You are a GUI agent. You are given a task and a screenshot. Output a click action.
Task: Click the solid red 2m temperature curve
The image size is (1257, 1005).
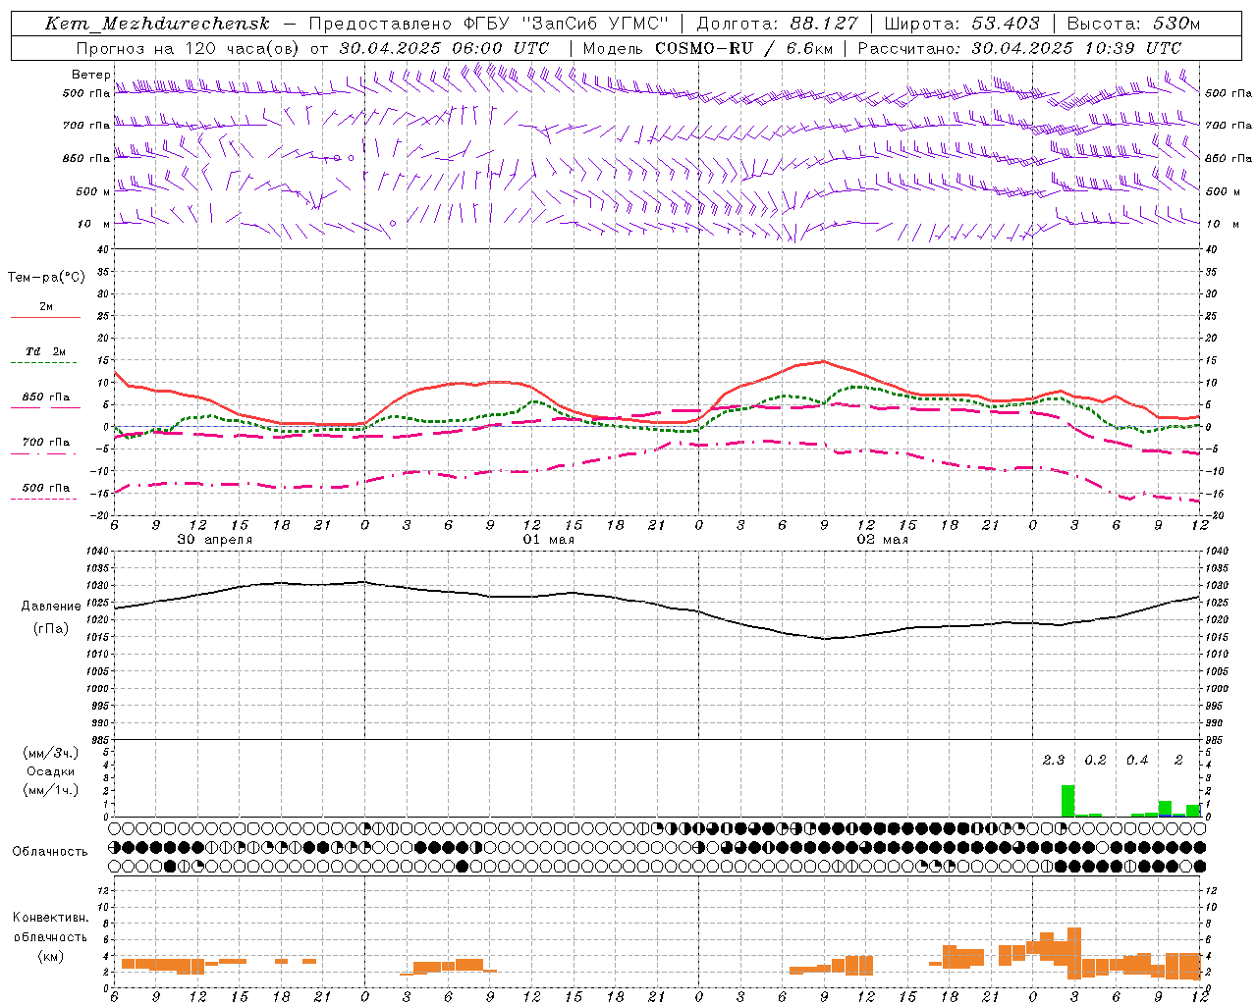(x=825, y=362)
